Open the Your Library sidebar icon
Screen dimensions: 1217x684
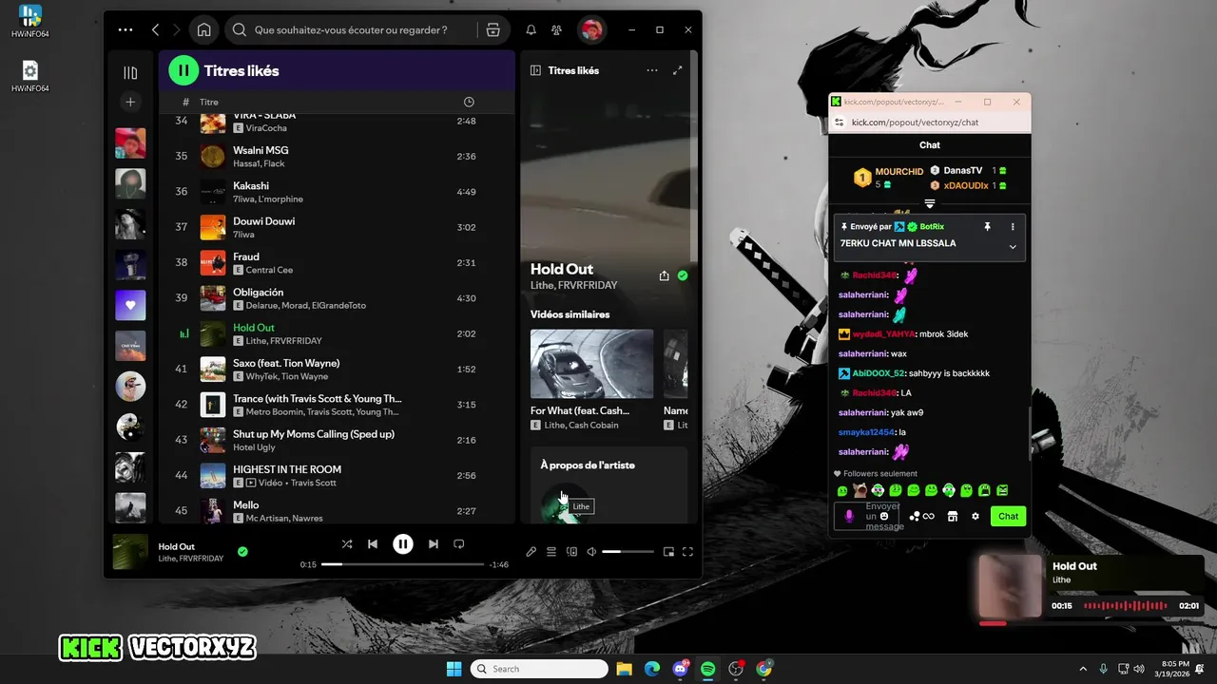[130, 72]
